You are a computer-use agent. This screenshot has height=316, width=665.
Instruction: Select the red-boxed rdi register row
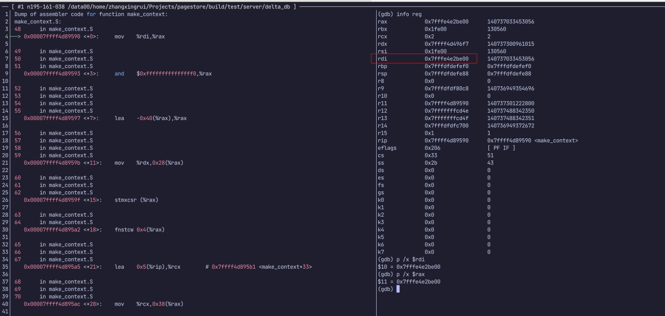tap(424, 59)
